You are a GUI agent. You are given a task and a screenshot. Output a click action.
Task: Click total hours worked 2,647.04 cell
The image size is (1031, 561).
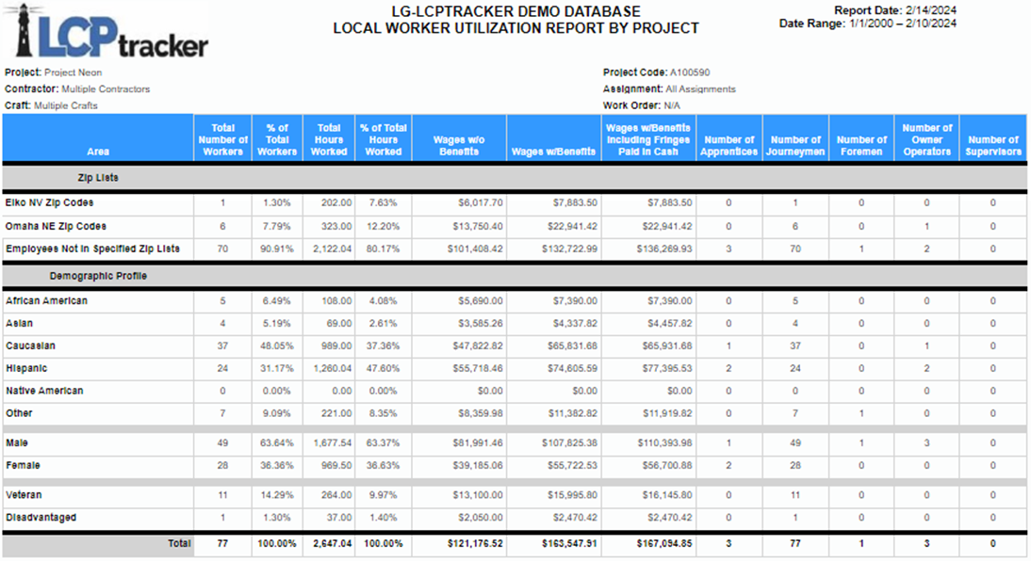[x=332, y=543]
